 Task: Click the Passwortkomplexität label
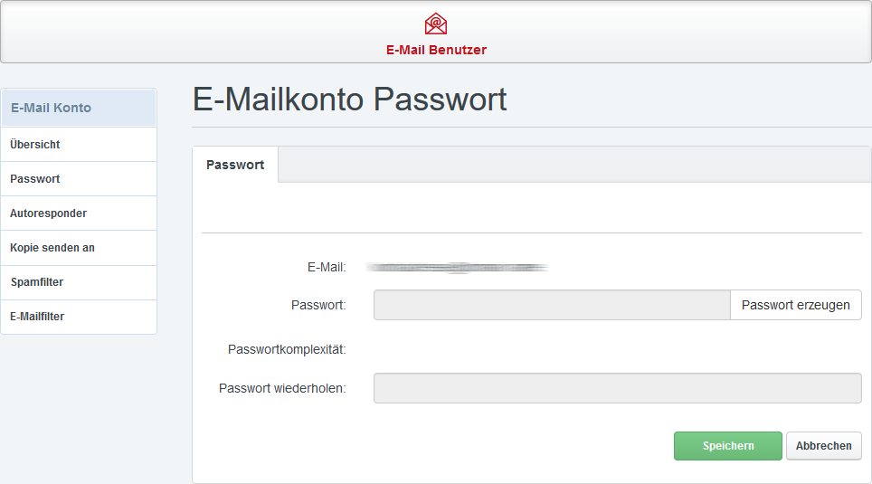click(287, 349)
